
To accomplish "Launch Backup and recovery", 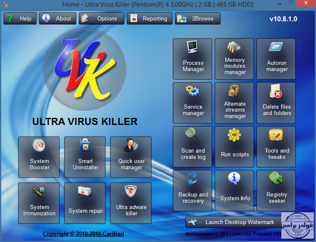I will point(192,191).
